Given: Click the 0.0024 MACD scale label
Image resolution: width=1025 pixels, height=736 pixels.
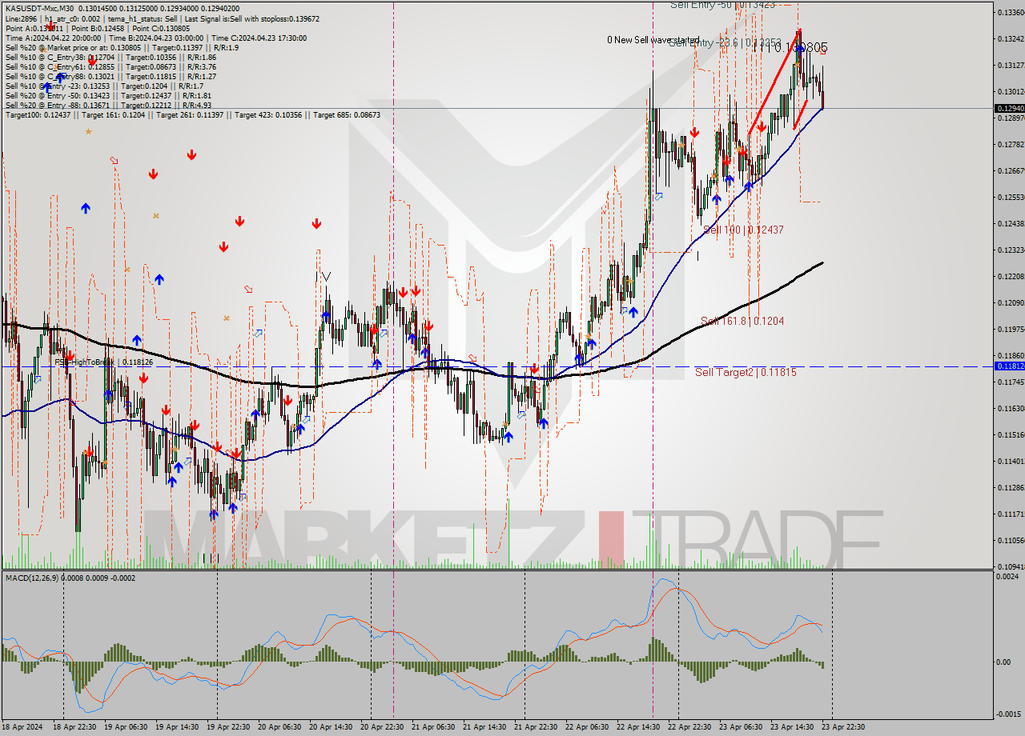Looking at the screenshot, I should coord(1008,576).
